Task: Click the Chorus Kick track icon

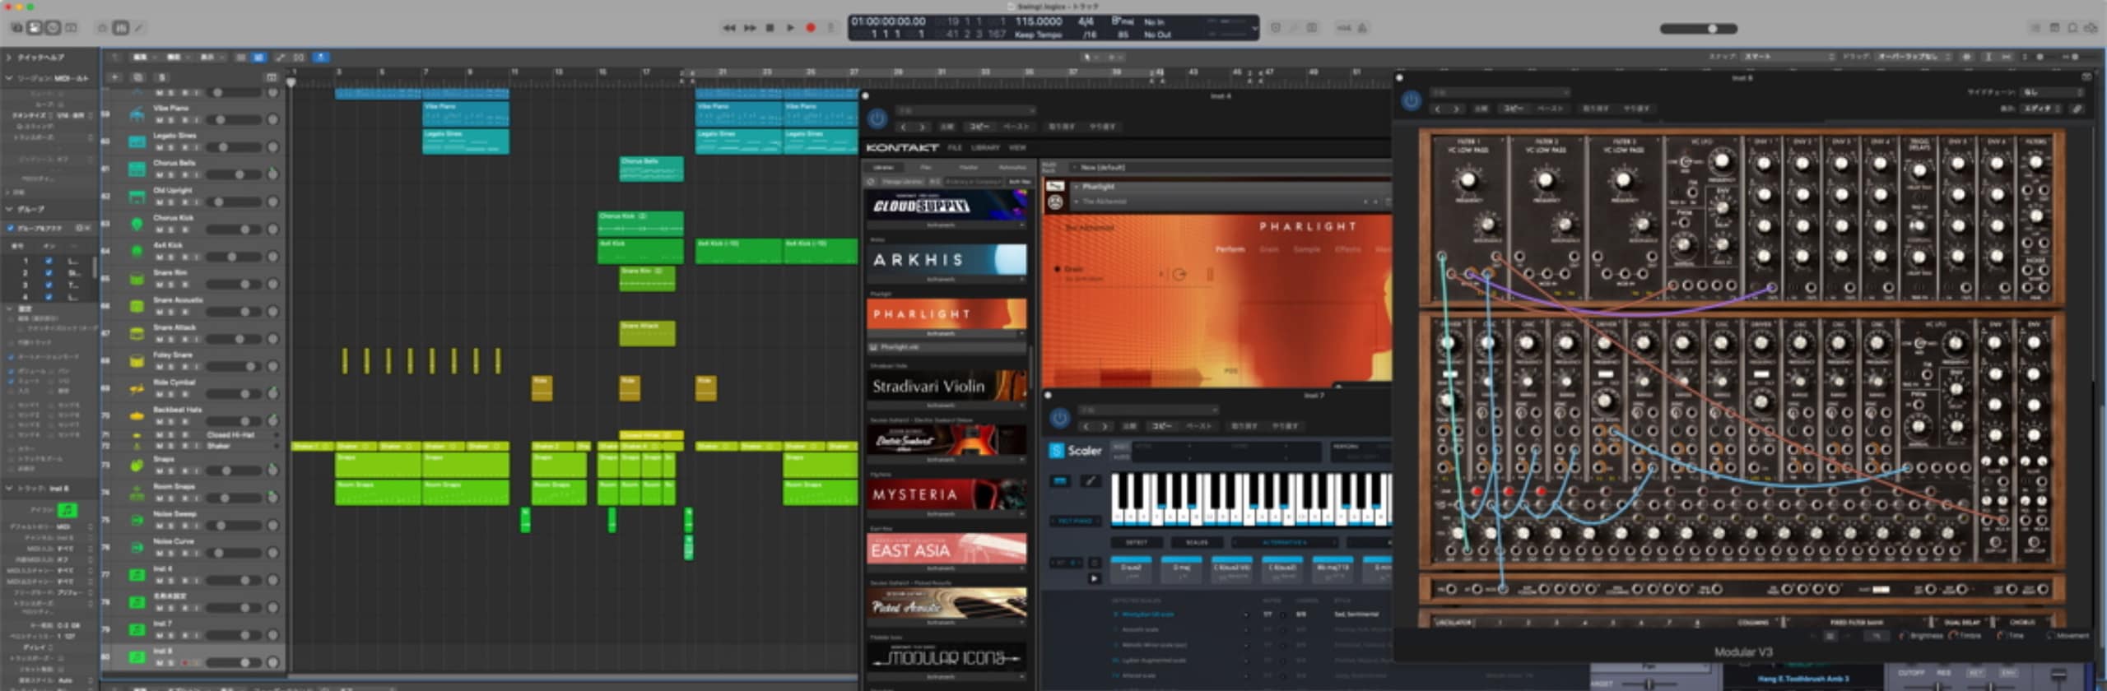Action: [137, 224]
